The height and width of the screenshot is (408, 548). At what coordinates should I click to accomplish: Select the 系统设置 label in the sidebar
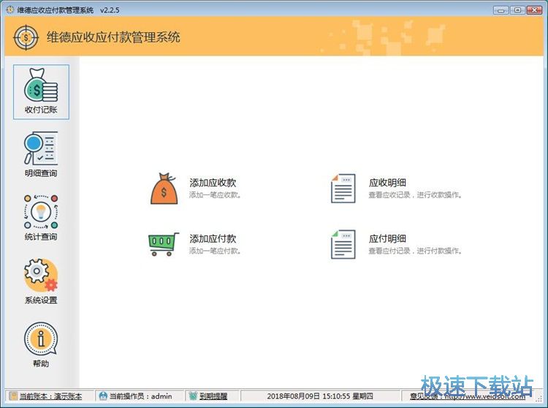point(41,301)
